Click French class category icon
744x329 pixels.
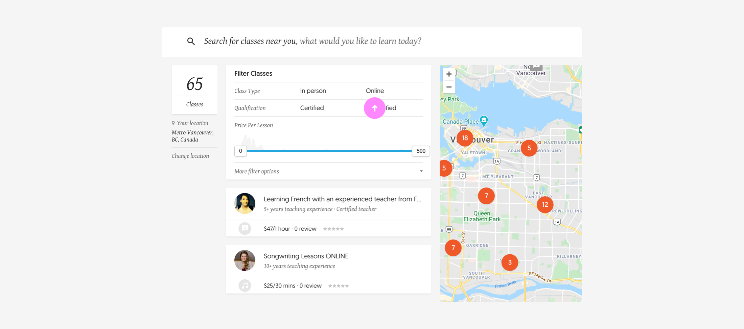(x=245, y=229)
